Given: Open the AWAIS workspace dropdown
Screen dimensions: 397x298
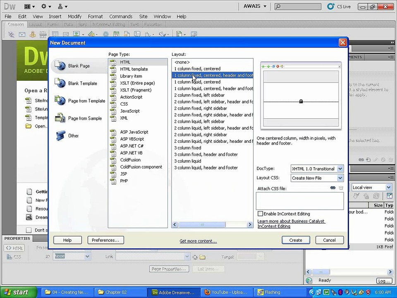Looking at the screenshot, I should [x=255, y=6].
